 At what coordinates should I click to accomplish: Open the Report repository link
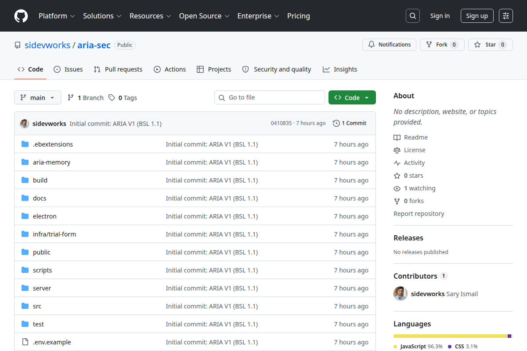419,214
